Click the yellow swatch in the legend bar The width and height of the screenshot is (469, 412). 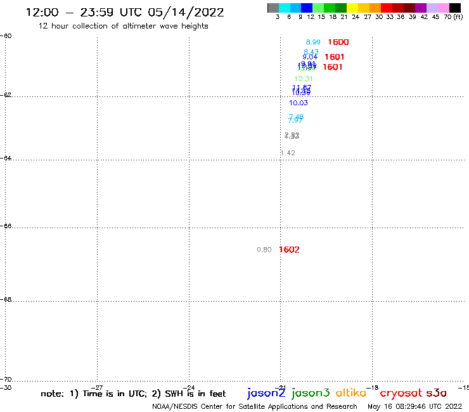pyautogui.click(x=352, y=8)
